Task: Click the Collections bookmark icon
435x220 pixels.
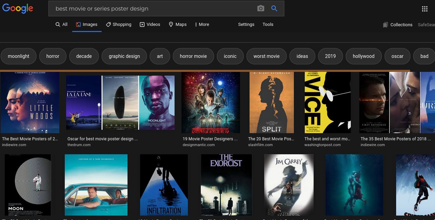Action: (386, 25)
